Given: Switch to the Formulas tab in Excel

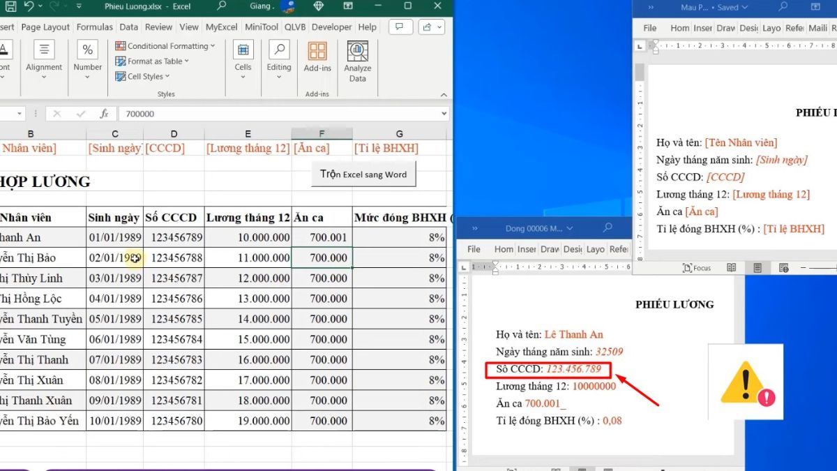Looking at the screenshot, I should point(94,27).
